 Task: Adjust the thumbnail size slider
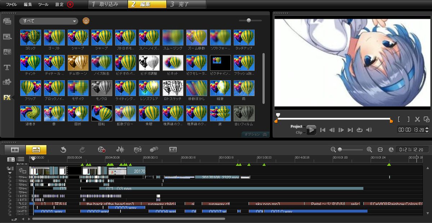[x=250, y=21]
